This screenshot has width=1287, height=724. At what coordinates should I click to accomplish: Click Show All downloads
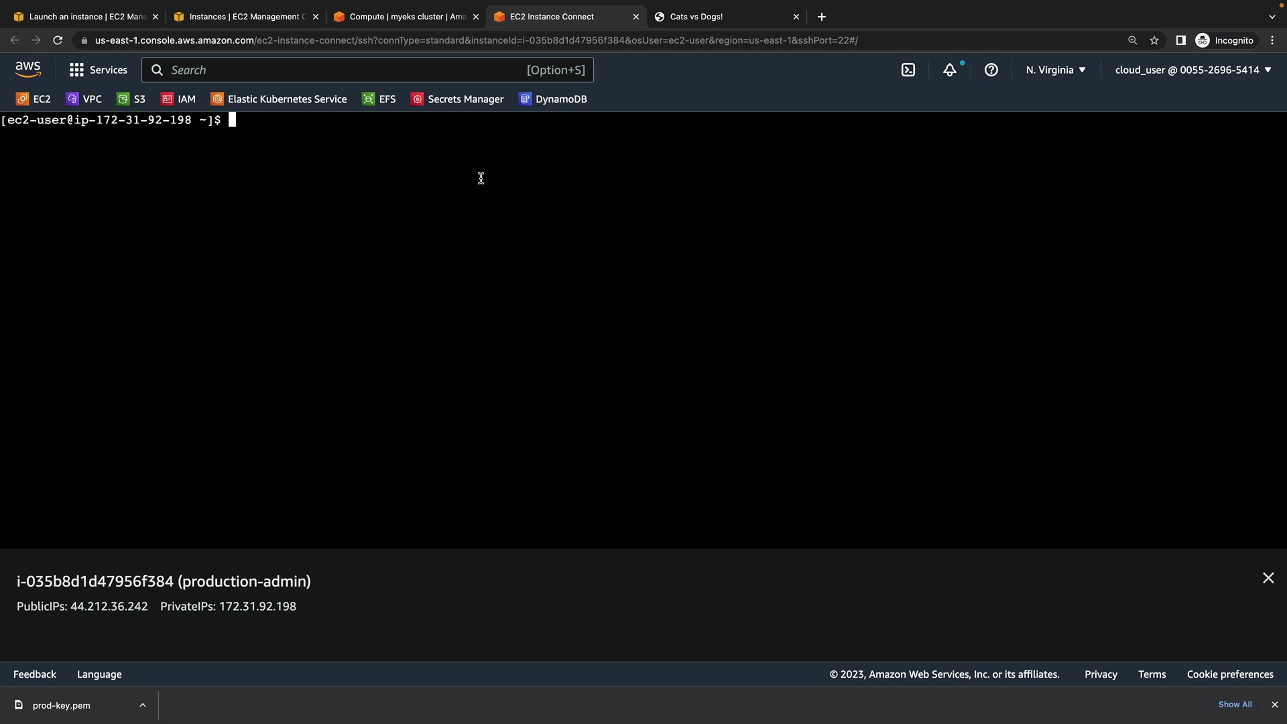pos(1235,705)
